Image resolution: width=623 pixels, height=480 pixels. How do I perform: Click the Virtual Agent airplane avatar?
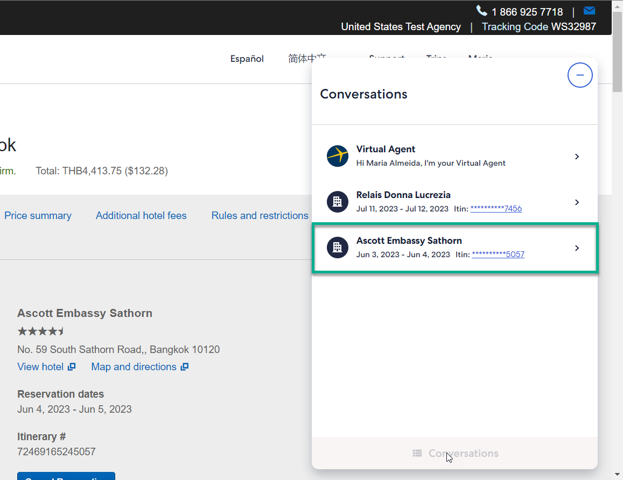[337, 156]
